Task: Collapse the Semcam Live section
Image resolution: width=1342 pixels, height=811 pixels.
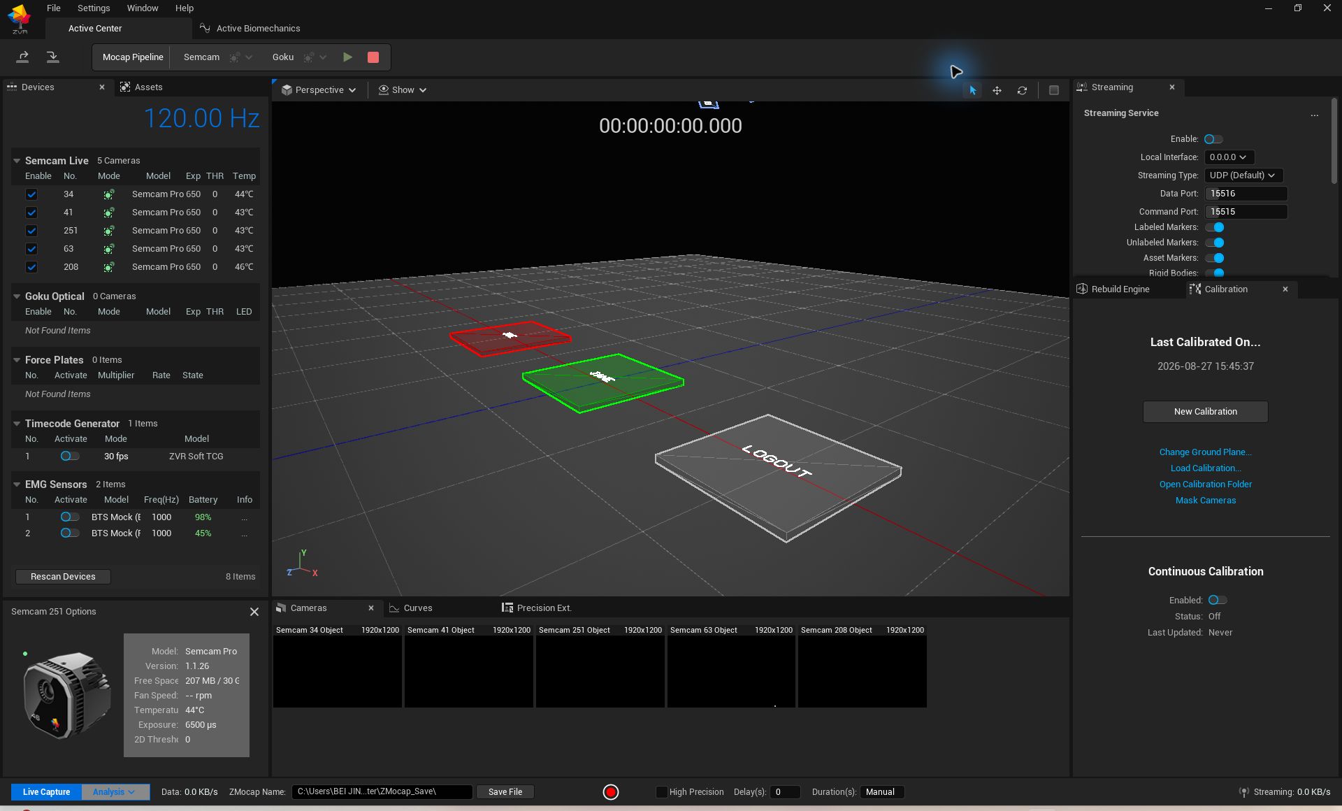Action: tap(17, 161)
